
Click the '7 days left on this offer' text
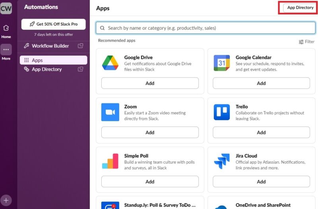click(x=54, y=35)
